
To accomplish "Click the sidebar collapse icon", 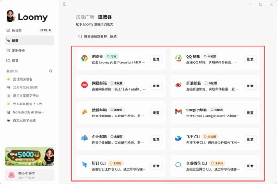I will point(65,4).
